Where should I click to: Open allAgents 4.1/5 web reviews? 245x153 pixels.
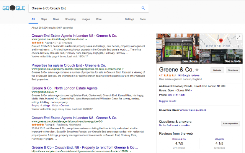pyautogui.click(x=219, y=139)
